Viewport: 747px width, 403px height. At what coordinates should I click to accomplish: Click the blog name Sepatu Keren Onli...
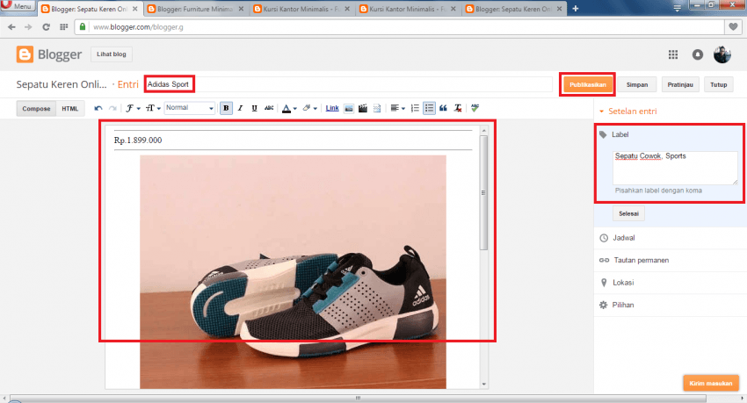point(62,84)
